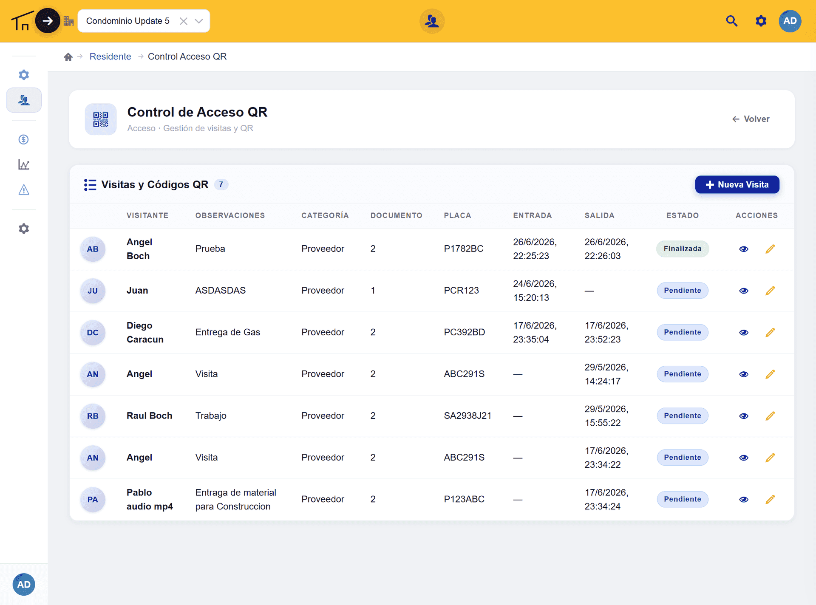Click the ESTADO column header
The height and width of the screenshot is (605, 816).
pos(683,215)
